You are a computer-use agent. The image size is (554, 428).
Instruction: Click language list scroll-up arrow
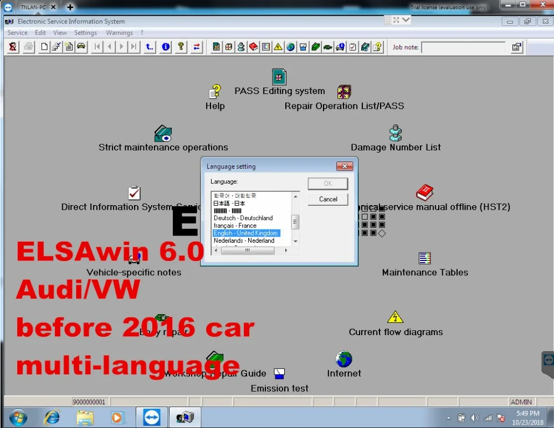point(295,196)
